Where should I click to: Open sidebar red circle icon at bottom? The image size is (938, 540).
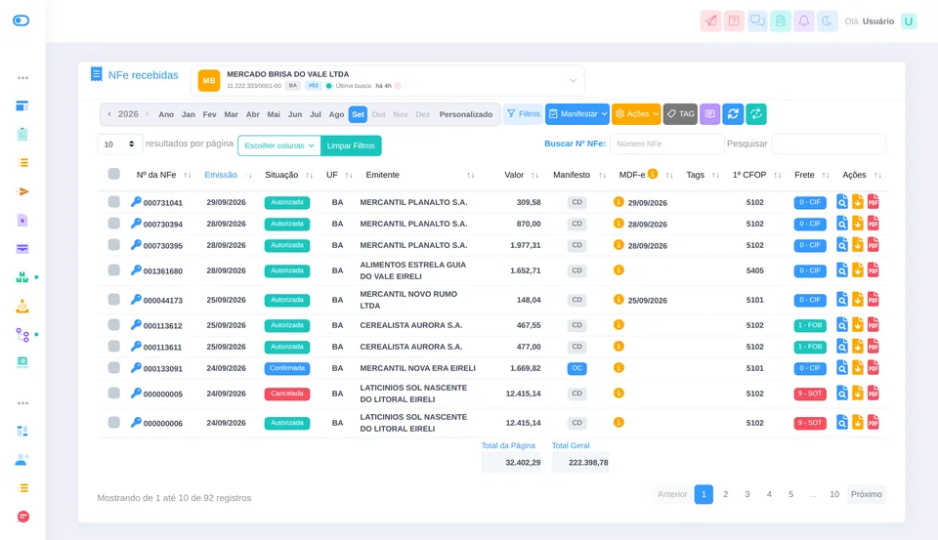click(22, 517)
